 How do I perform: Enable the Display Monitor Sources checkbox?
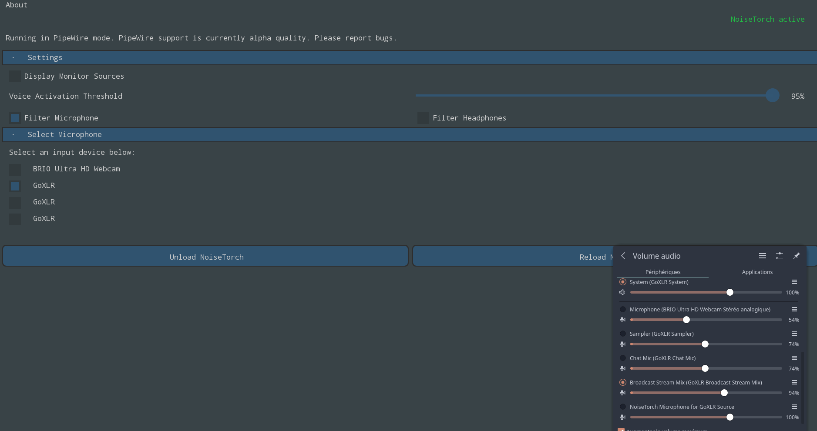15,76
